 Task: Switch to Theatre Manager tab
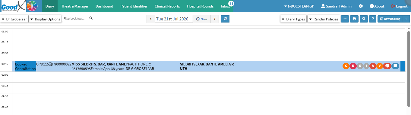pos(75,6)
